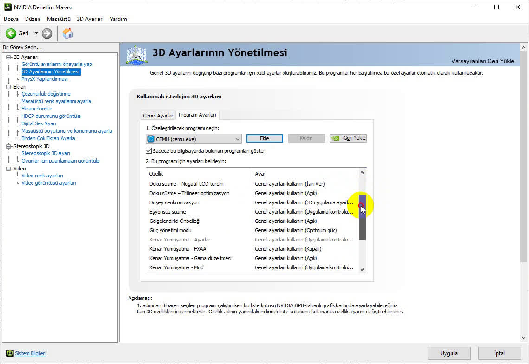Click the Varsayılanları Geri Yükle link
The width and height of the screenshot is (529, 364).
[482, 61]
